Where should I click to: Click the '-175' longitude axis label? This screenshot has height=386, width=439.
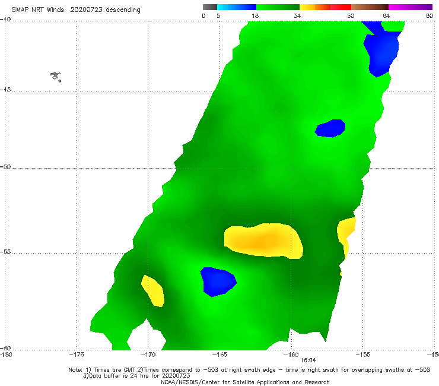tap(77, 355)
